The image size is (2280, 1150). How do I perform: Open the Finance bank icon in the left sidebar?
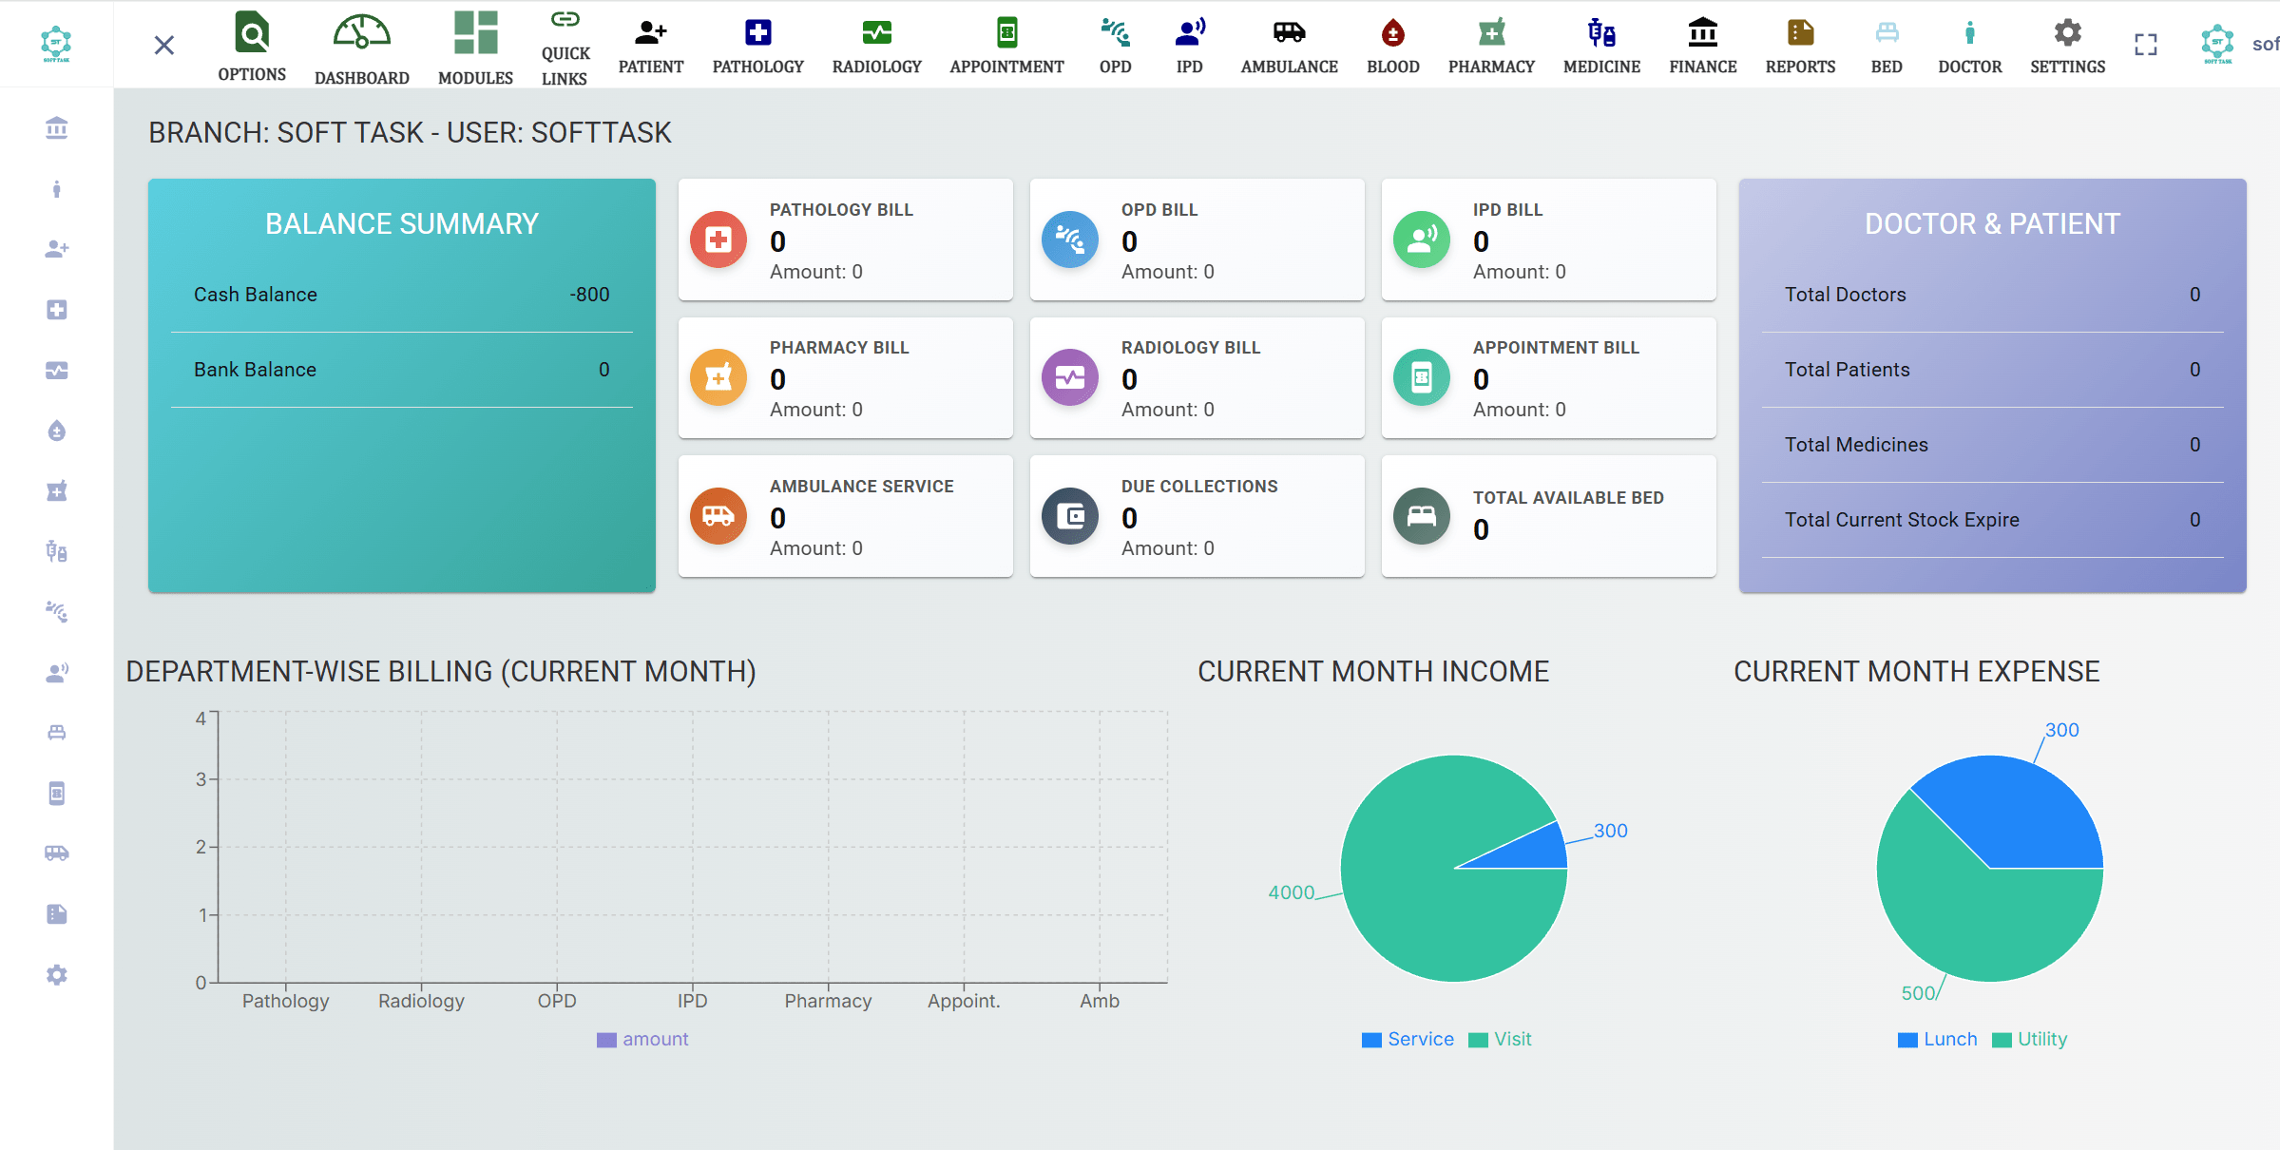click(57, 127)
